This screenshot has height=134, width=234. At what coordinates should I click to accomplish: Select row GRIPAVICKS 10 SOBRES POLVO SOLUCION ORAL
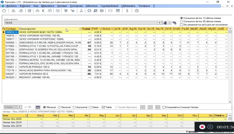pos(115,49)
